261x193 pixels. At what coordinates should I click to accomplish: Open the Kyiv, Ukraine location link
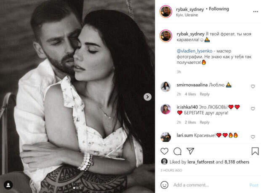187,15
